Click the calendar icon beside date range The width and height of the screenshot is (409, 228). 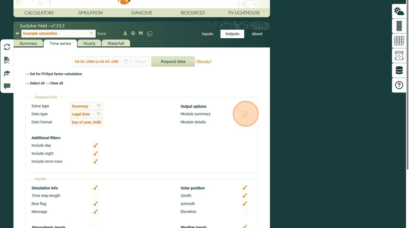(126, 62)
